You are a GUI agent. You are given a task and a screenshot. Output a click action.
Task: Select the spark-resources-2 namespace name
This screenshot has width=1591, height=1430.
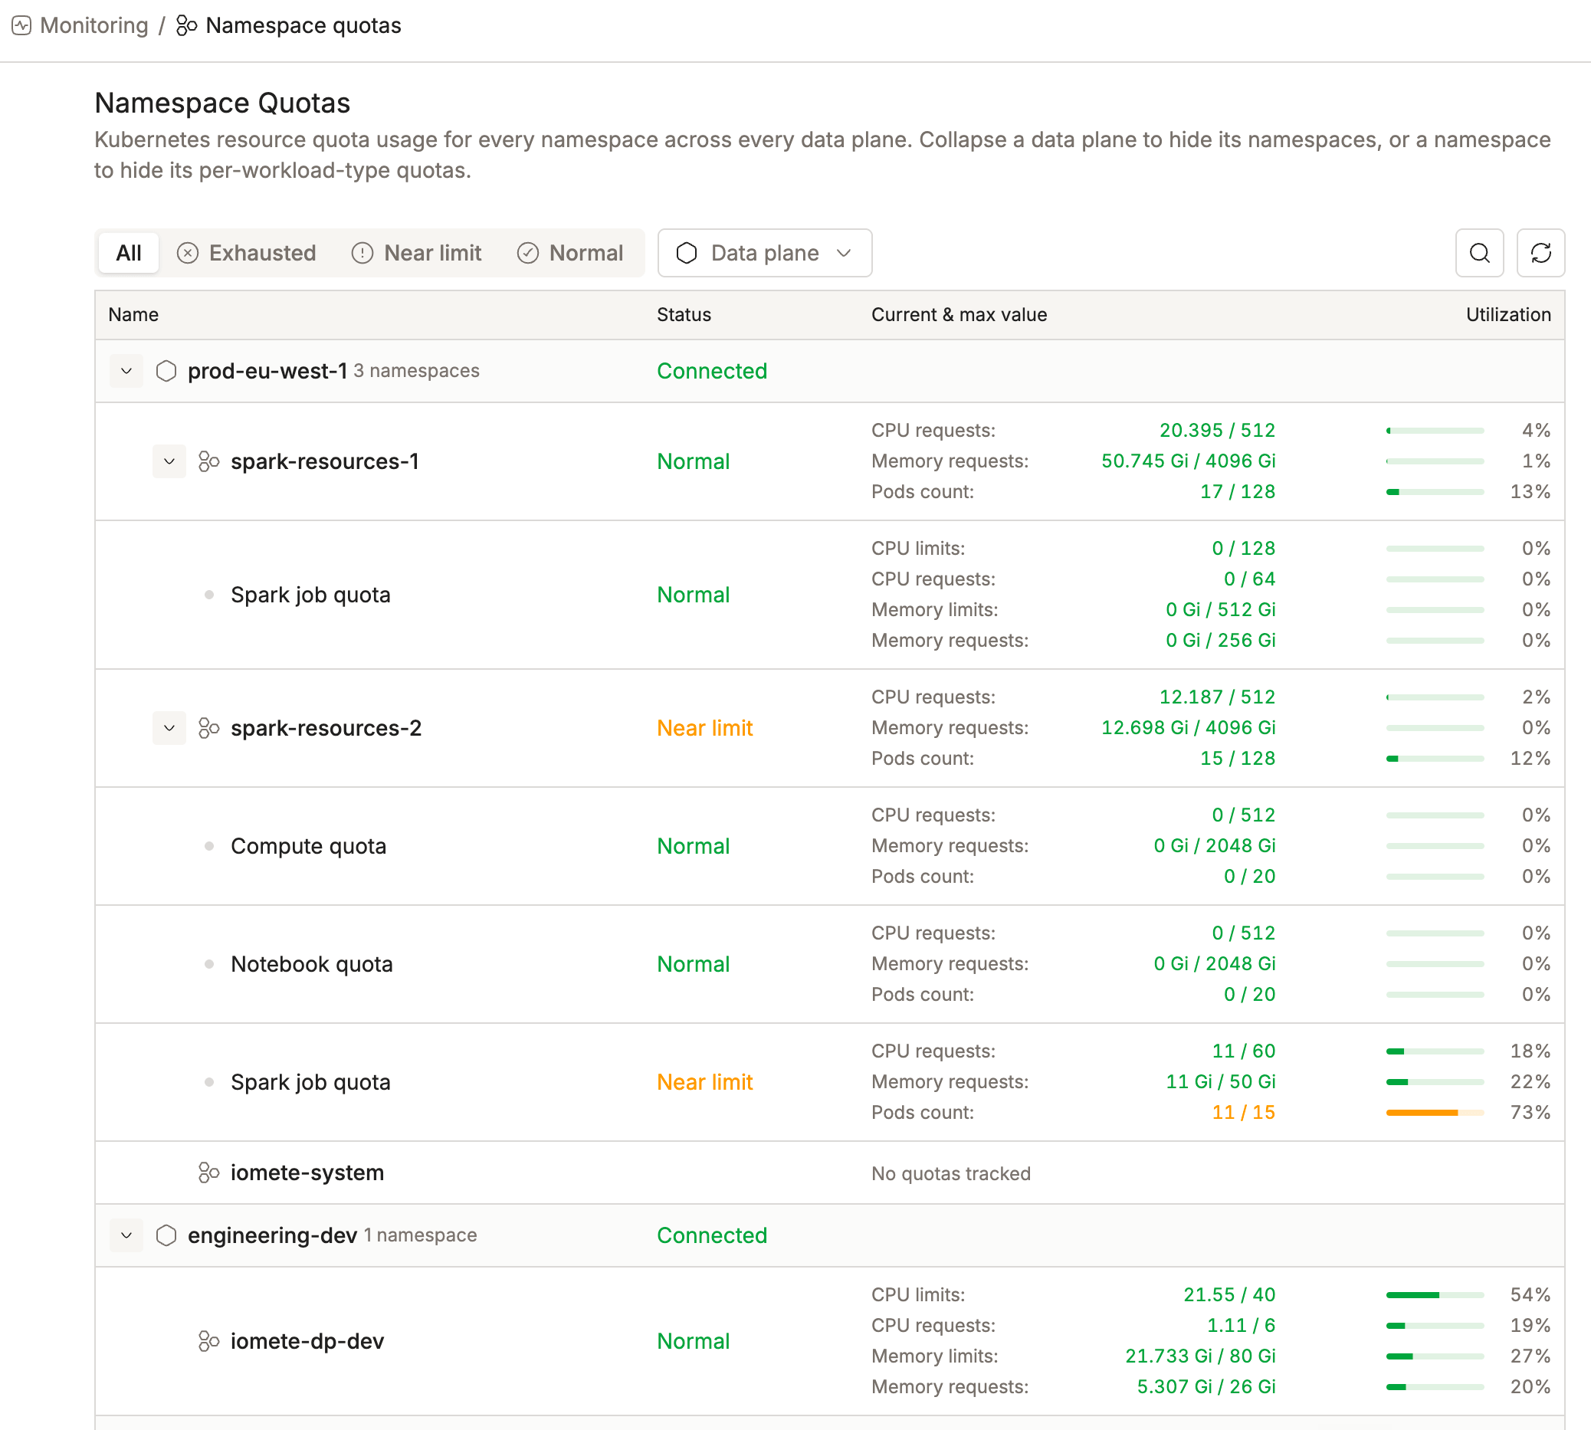(326, 728)
